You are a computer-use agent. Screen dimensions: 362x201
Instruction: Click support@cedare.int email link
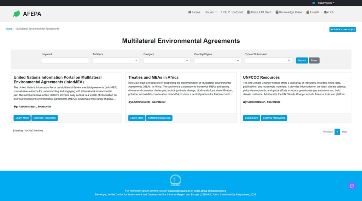pyautogui.click(x=179, y=191)
